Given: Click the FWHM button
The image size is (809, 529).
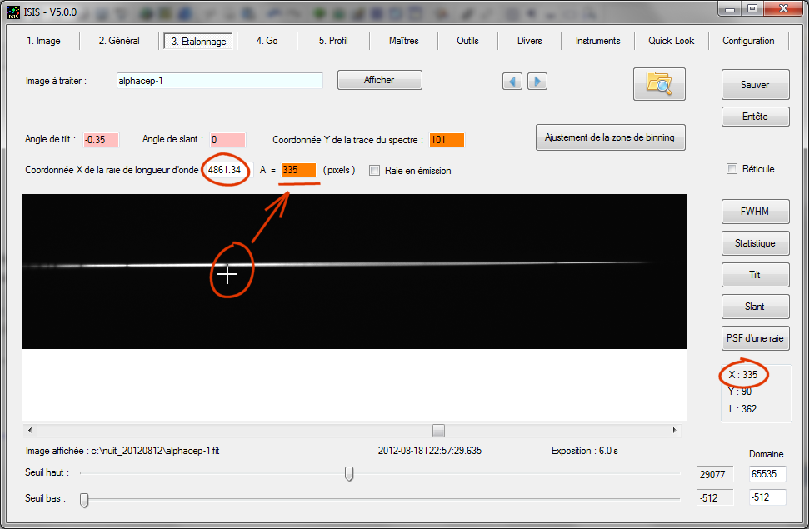Looking at the screenshot, I should pyautogui.click(x=755, y=212).
